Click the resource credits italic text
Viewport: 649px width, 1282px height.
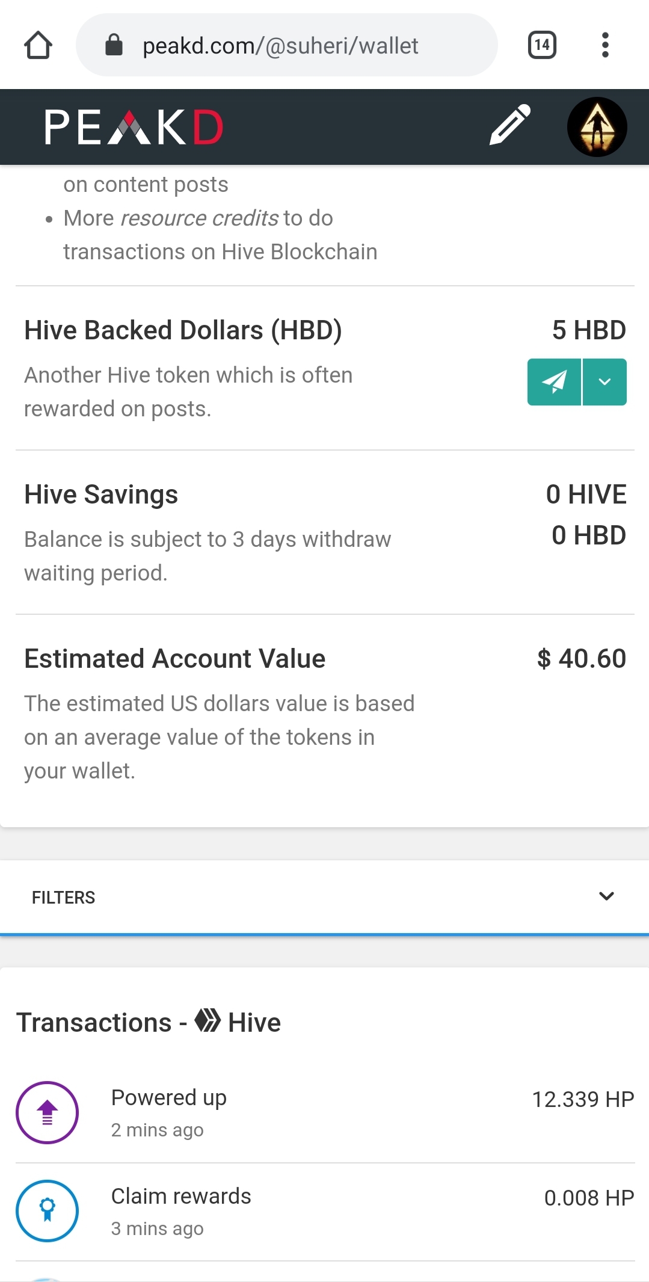[x=199, y=218]
